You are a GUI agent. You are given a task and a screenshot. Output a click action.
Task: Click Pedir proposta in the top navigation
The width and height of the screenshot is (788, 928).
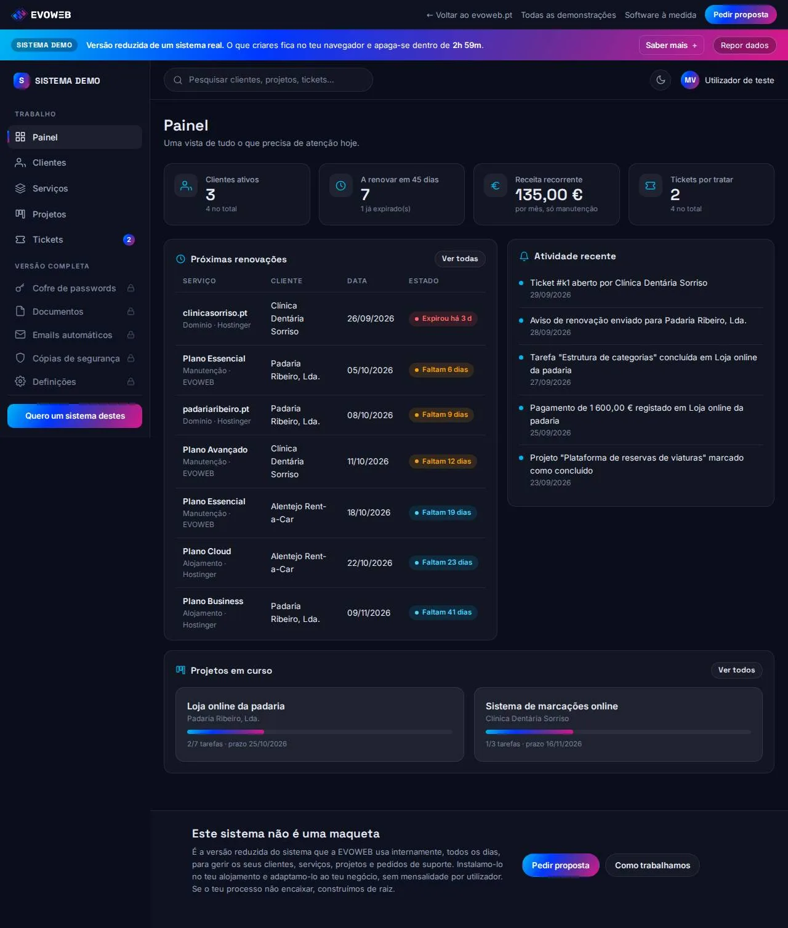coord(741,15)
